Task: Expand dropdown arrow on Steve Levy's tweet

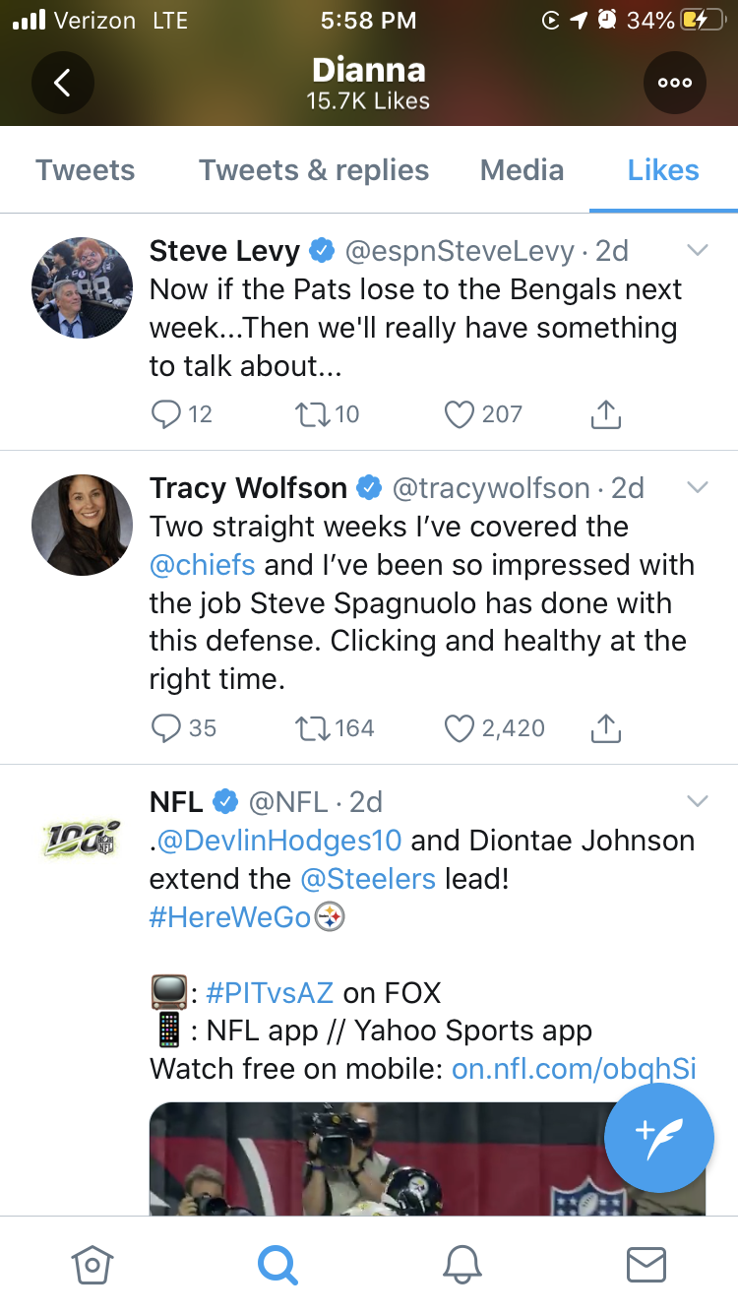Action: pos(697,251)
